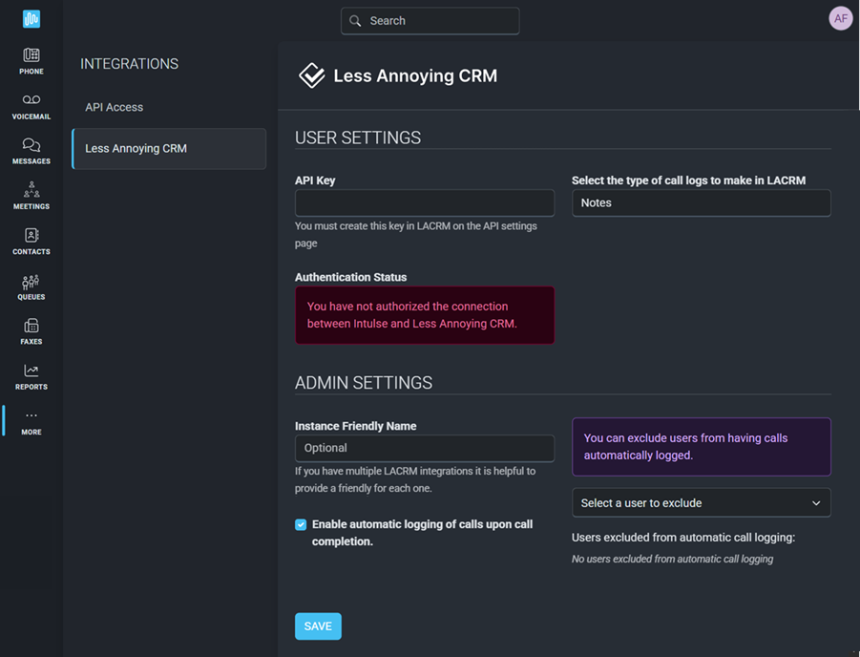The image size is (860, 657).
Task: Open the call log type Notes dropdown
Action: pyautogui.click(x=701, y=202)
